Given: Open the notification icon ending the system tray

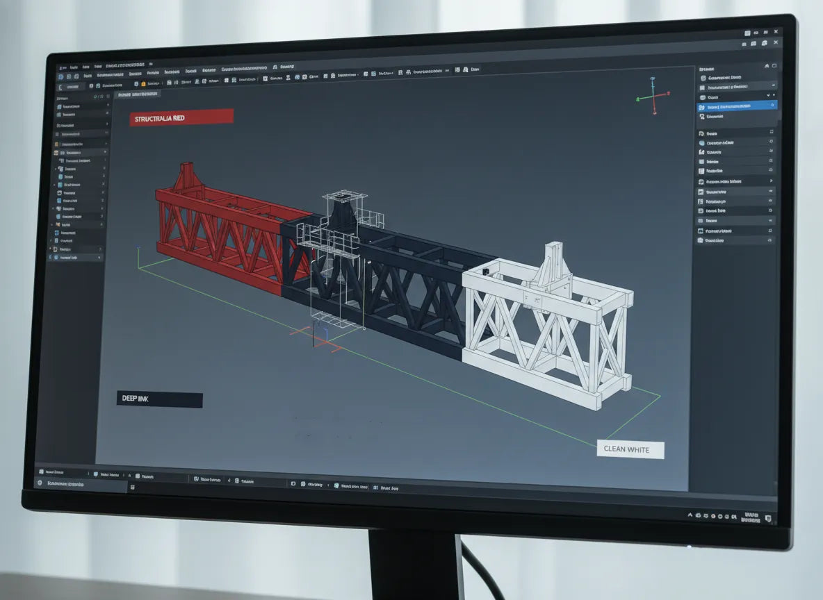Looking at the screenshot, I should click(x=768, y=519).
